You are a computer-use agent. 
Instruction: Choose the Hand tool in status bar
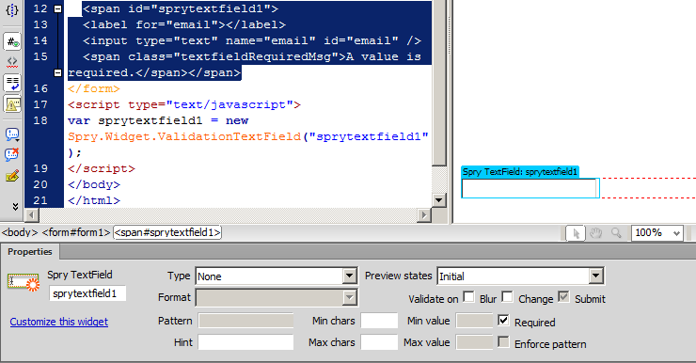(595, 233)
